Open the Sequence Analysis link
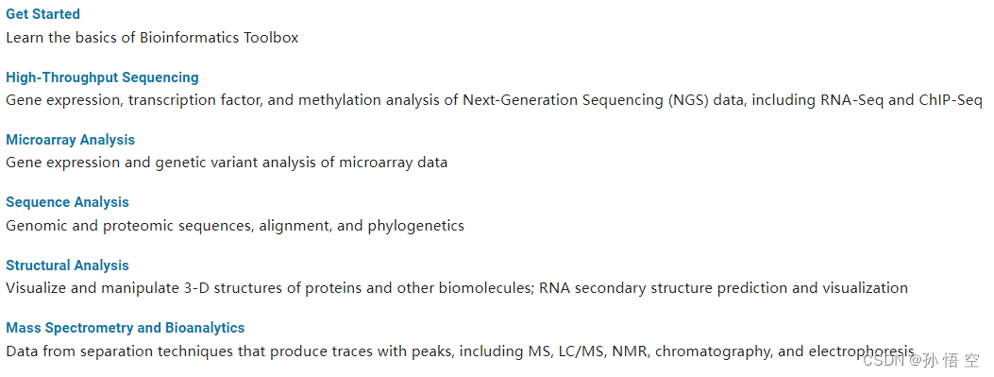The image size is (994, 377). 67,202
